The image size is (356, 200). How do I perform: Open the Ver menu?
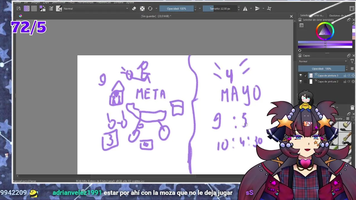click(x=26, y=2)
